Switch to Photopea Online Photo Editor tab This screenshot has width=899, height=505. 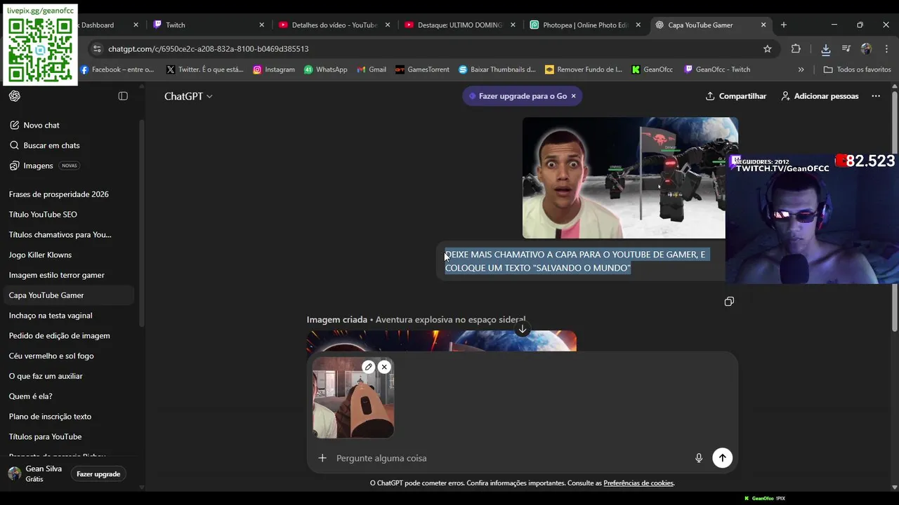point(586,25)
